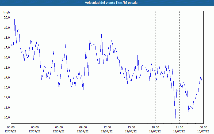The image size is (214, 134).
Task: Select the 16,0 y-axis label
Action: click(7, 57)
